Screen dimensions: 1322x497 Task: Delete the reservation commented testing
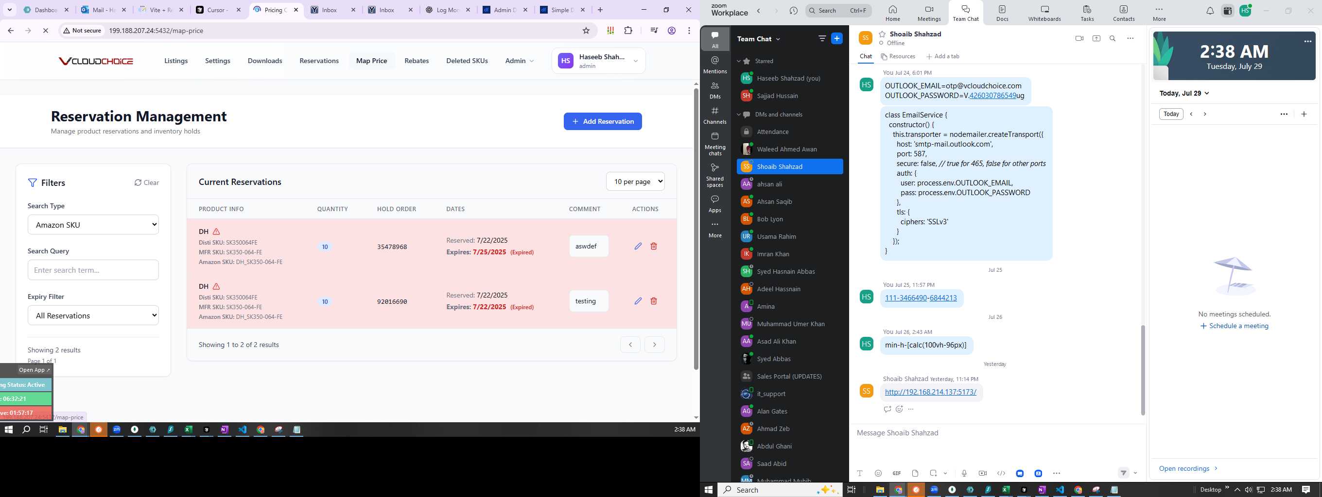click(x=654, y=301)
